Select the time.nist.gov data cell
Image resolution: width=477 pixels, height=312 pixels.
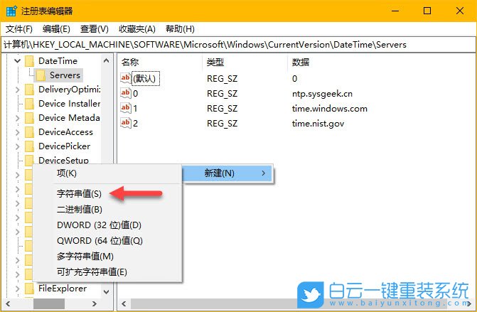(318, 124)
